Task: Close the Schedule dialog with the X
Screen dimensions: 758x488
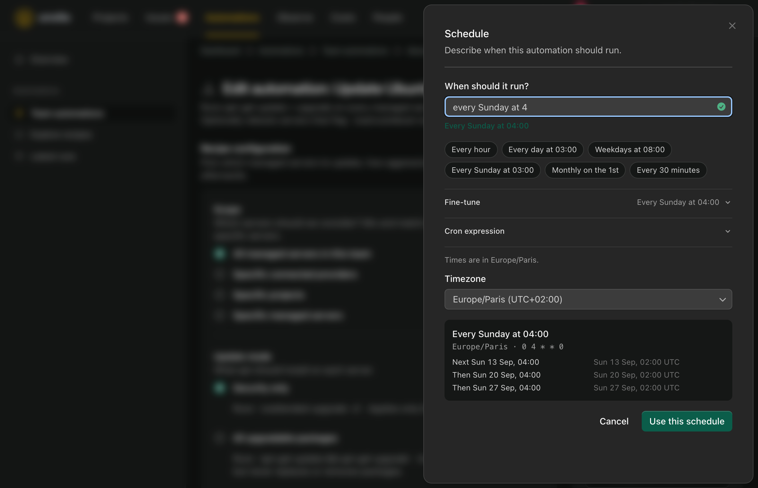Action: pyautogui.click(x=732, y=26)
